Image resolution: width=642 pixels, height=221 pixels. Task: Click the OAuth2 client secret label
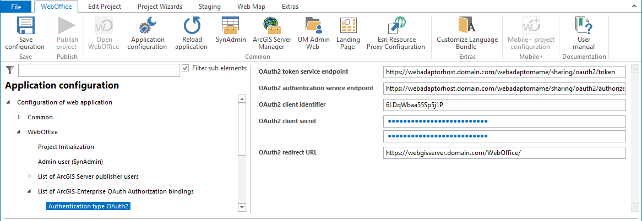(287, 121)
